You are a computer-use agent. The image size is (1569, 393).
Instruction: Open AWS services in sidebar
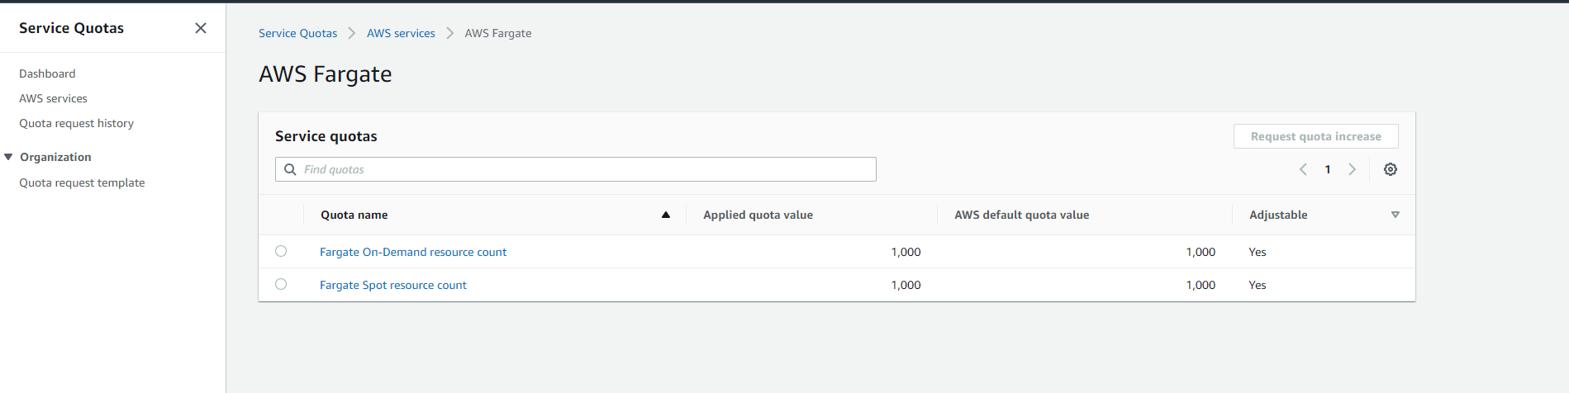pyautogui.click(x=53, y=98)
